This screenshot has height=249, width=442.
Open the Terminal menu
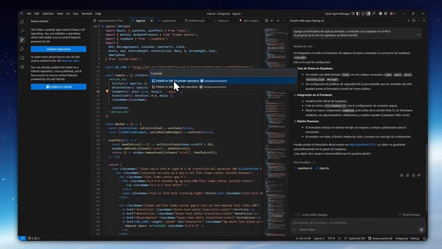(x=87, y=13)
